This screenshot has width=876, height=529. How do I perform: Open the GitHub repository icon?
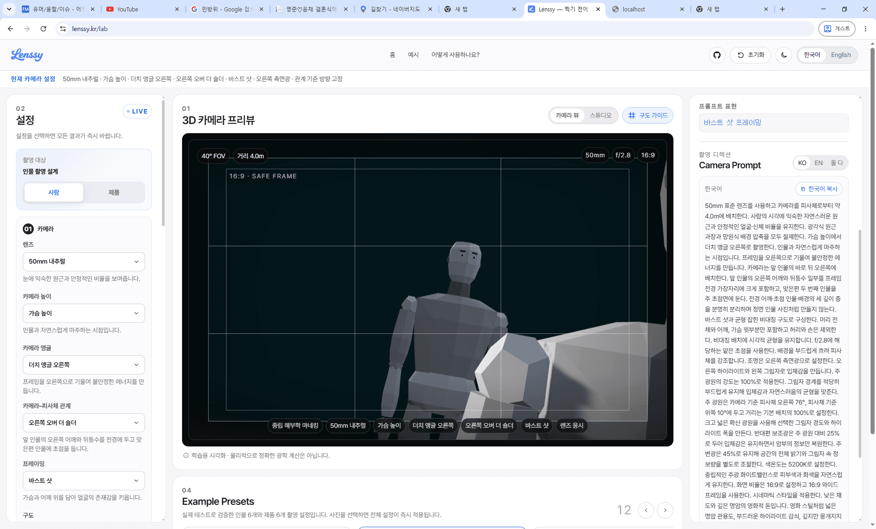(x=717, y=55)
